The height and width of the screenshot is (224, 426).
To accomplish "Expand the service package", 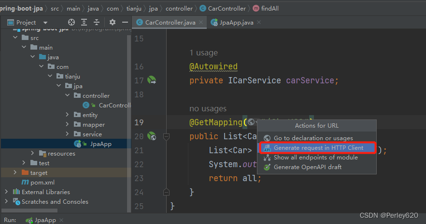I will (68, 134).
